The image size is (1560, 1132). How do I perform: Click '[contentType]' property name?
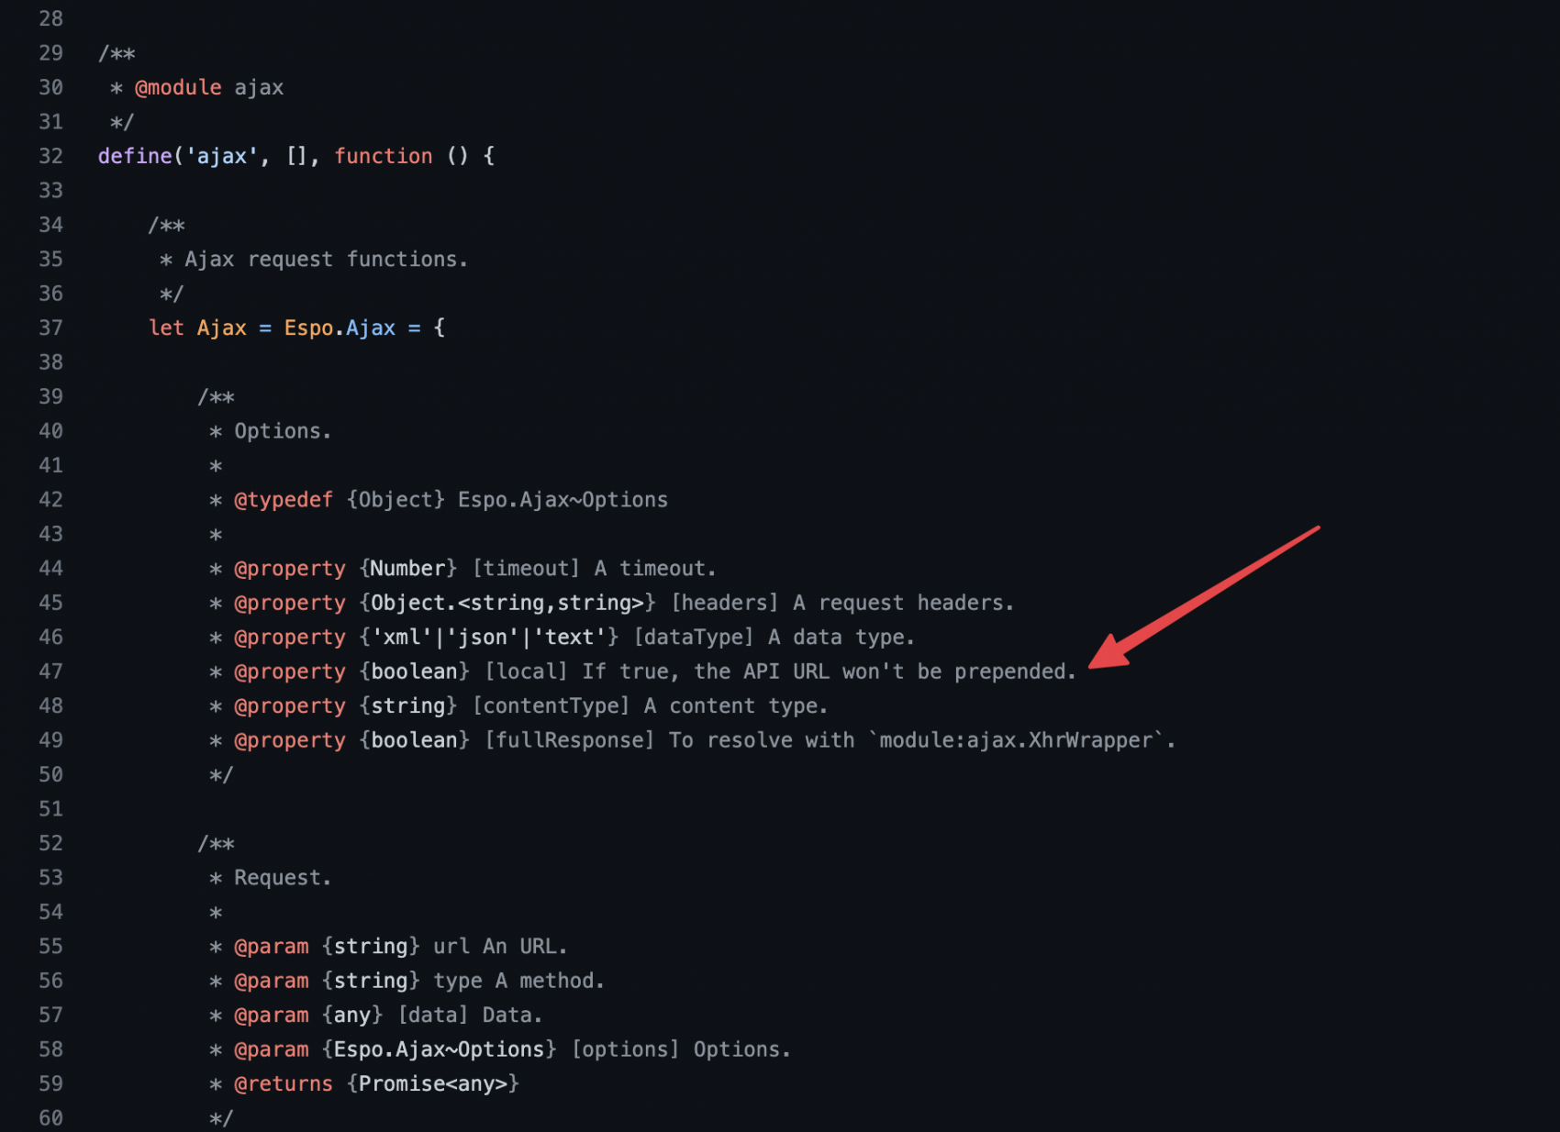(551, 705)
